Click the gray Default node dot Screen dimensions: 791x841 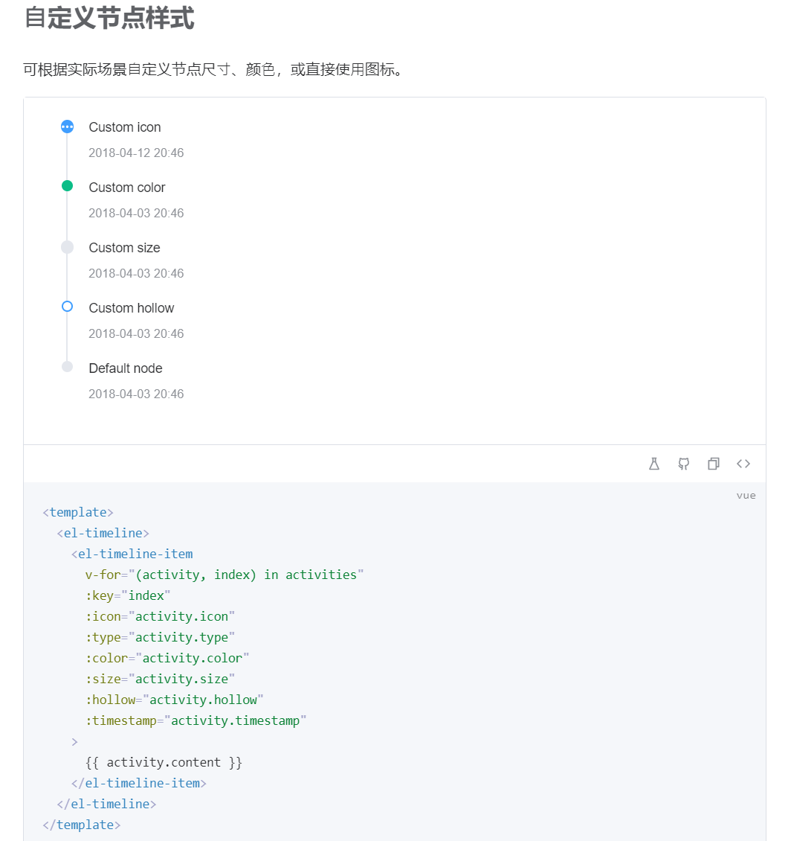[x=67, y=366]
